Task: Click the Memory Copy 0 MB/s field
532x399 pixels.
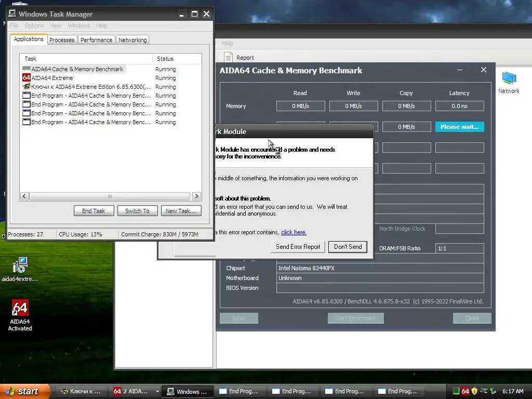Action: [x=406, y=106]
